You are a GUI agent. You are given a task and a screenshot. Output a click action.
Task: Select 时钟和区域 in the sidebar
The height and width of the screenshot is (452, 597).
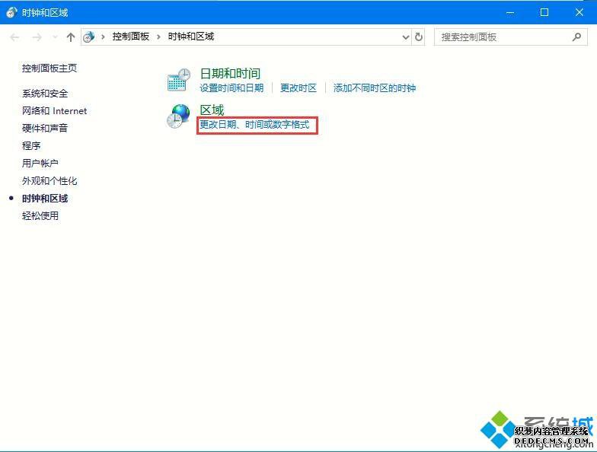[45, 198]
